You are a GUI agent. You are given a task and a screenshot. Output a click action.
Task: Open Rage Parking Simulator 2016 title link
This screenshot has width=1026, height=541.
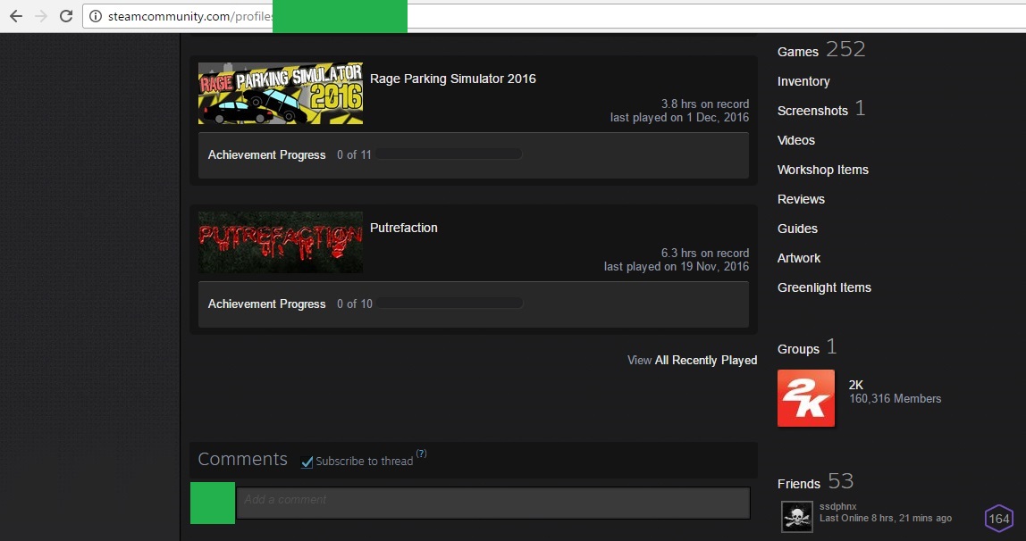(453, 79)
